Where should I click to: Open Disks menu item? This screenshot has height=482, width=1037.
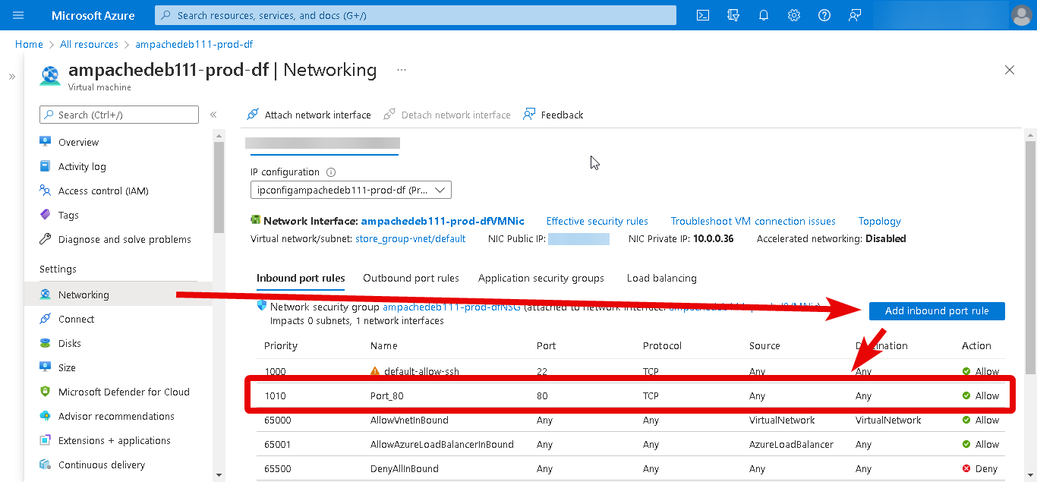70,343
